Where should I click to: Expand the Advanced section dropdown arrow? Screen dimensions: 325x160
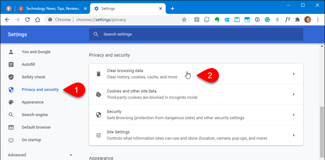tap(71, 155)
